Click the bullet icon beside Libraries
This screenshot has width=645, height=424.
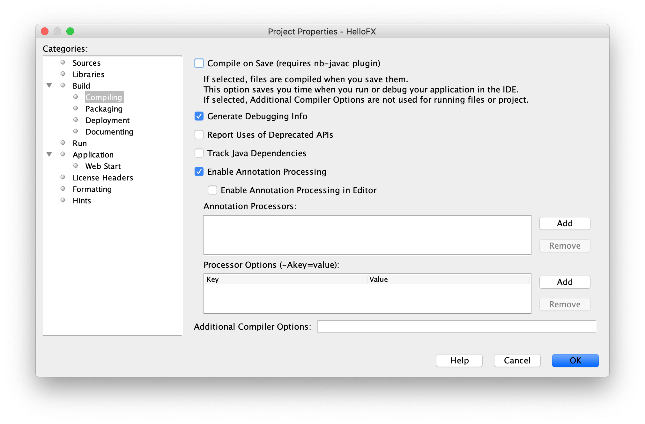63,74
